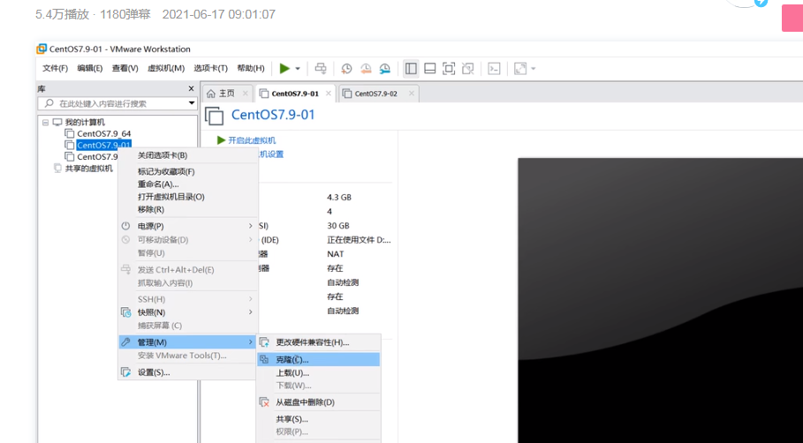This screenshot has height=443, width=803.
Task: Revert to snapshot using the orange clock icon
Action: click(x=366, y=69)
